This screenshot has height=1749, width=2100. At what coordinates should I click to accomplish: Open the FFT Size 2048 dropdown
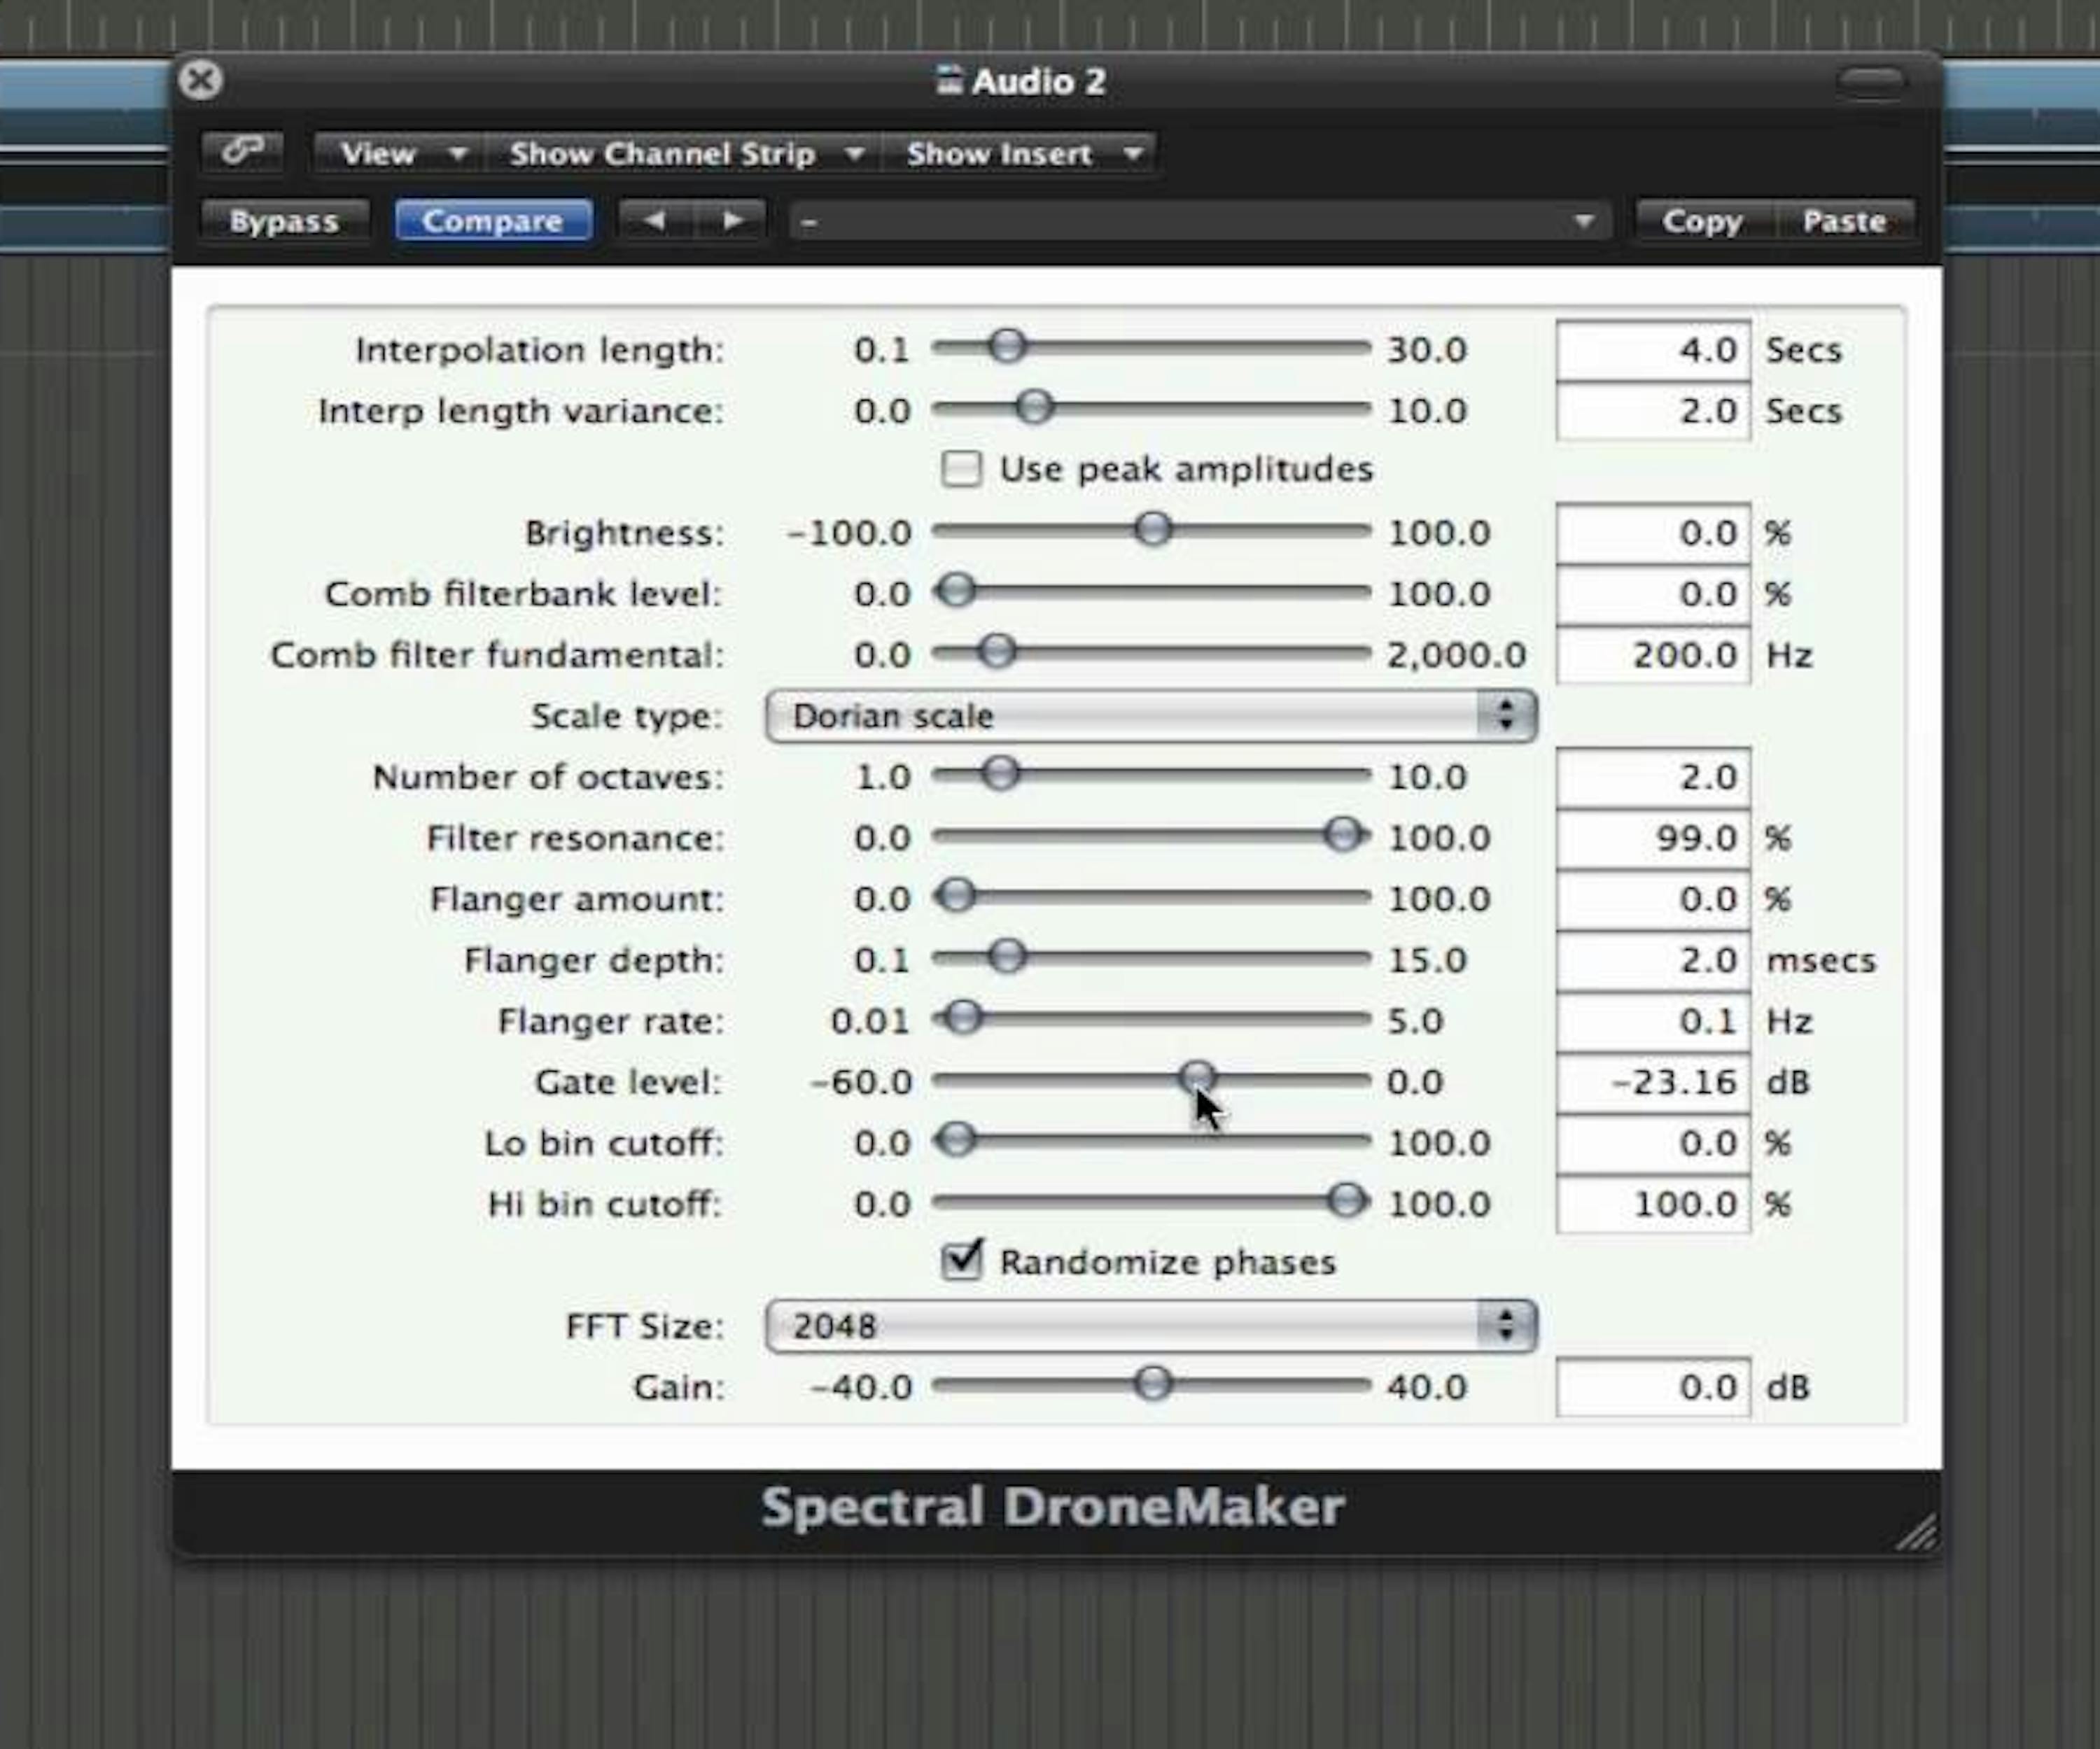(1120, 1327)
